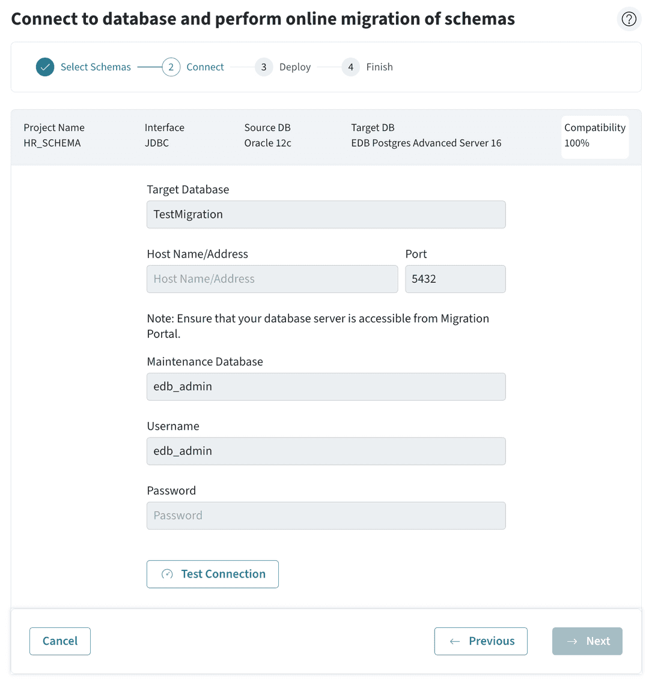Focus the Password input field
The width and height of the screenshot is (649, 679).
(x=326, y=515)
